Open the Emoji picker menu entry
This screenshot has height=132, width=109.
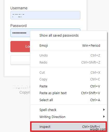(68, 45)
